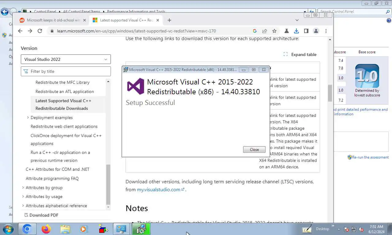Focus the Filter by title field
The width and height of the screenshot is (392, 235).
point(66,71)
